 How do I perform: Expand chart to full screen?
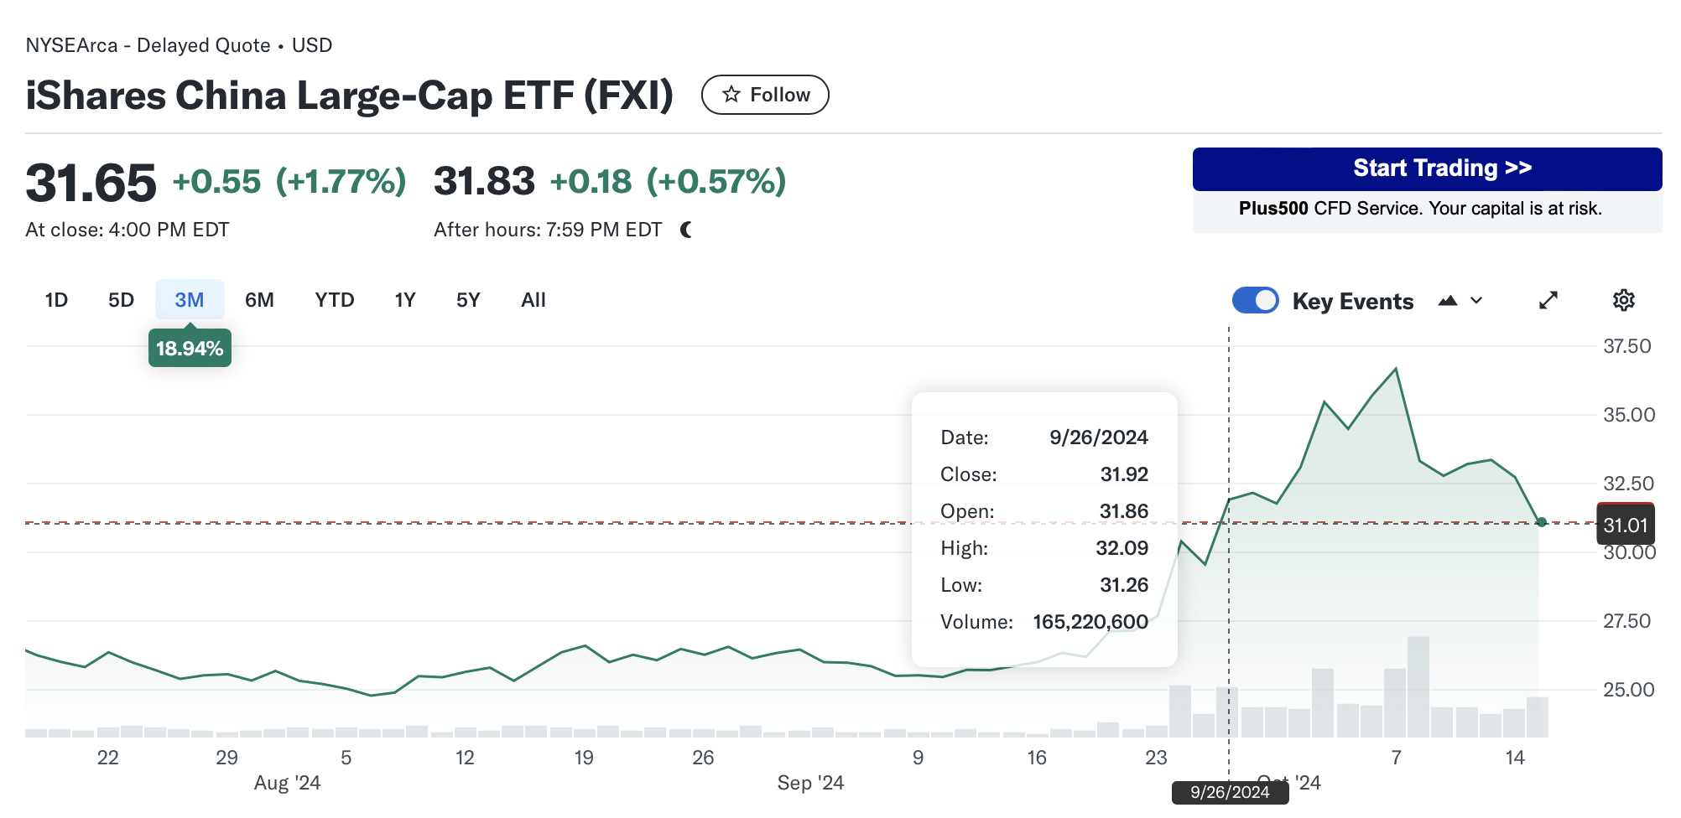click(1548, 300)
